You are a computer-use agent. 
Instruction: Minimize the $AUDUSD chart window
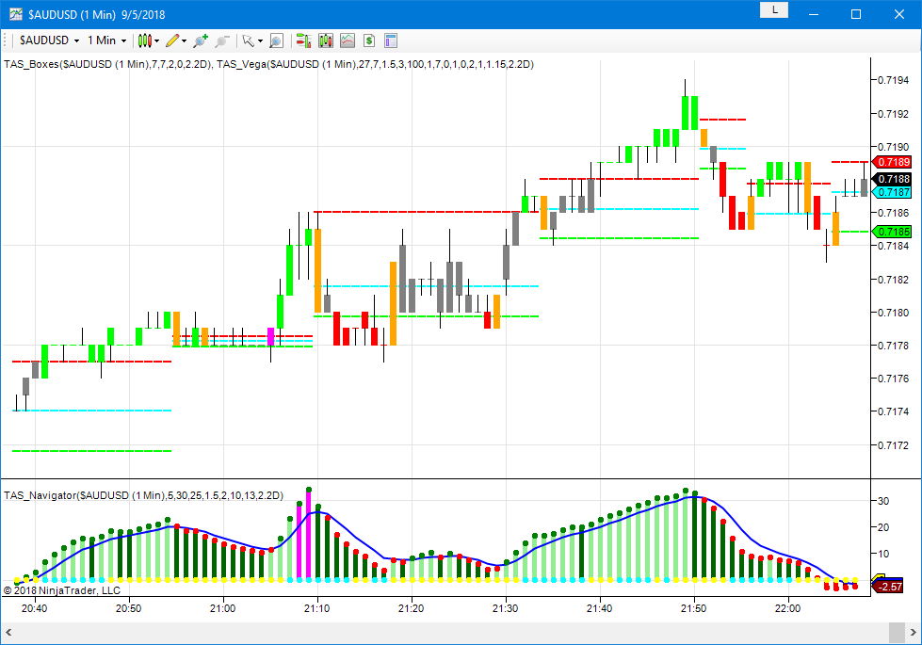coord(814,14)
